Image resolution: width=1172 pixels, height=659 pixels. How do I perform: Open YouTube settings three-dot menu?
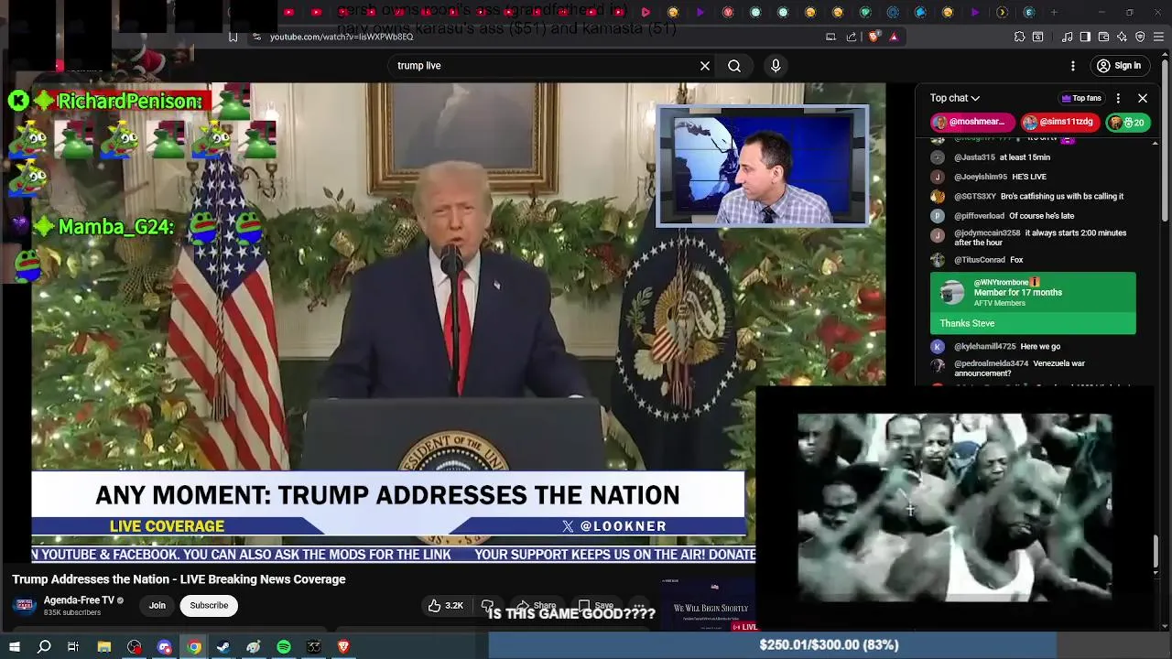click(x=1073, y=66)
